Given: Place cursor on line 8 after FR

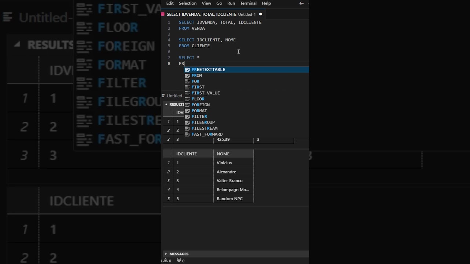Looking at the screenshot, I should pyautogui.click(x=184, y=63).
